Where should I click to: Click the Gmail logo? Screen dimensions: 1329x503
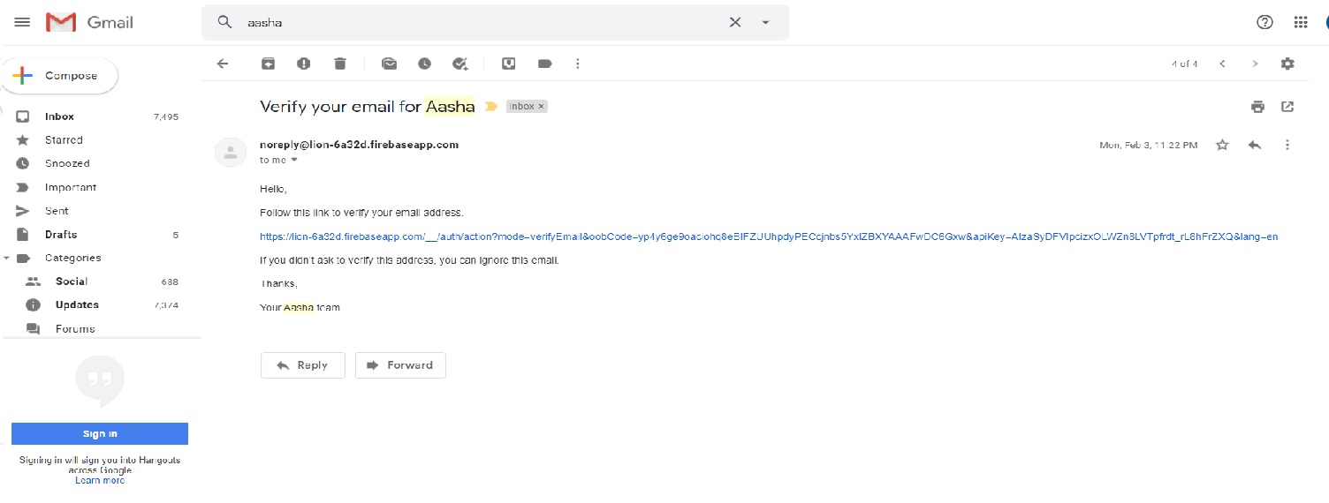[x=89, y=22]
